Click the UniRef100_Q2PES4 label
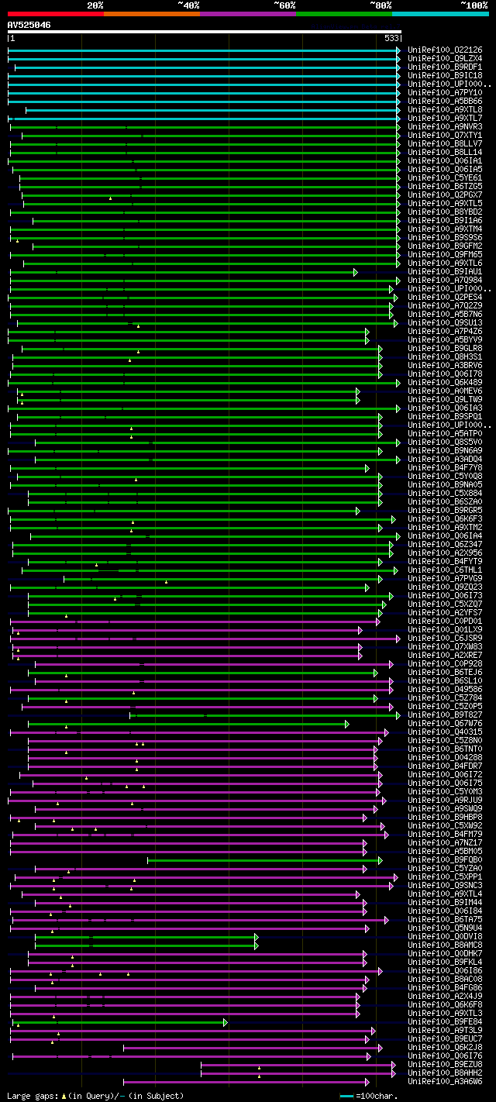 [445, 297]
